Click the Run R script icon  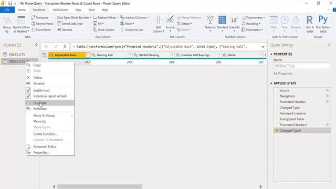coord(310,20)
